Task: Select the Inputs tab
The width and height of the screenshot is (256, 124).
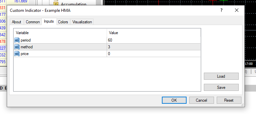Action: click(49, 22)
